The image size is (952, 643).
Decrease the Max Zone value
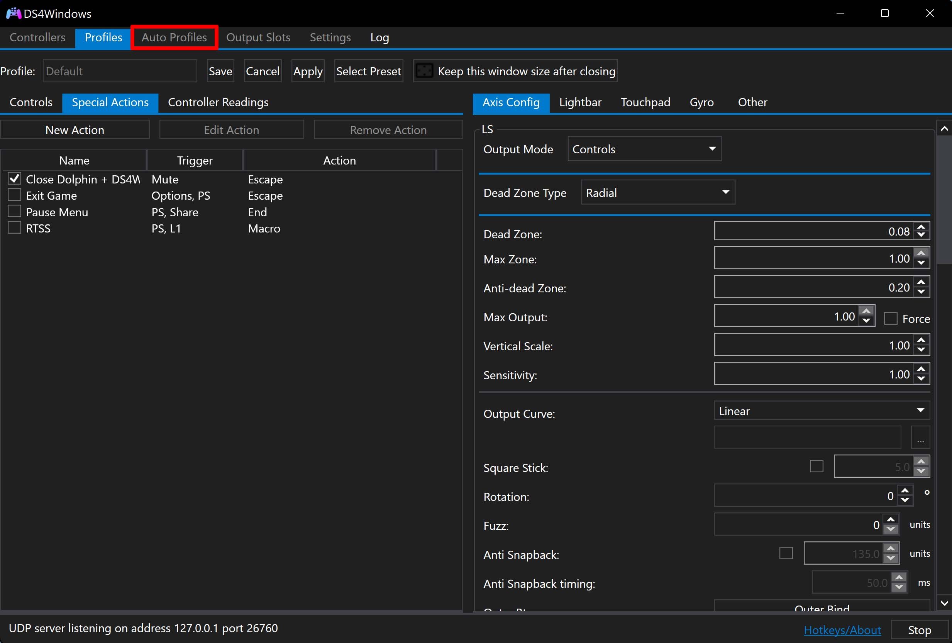[921, 263]
